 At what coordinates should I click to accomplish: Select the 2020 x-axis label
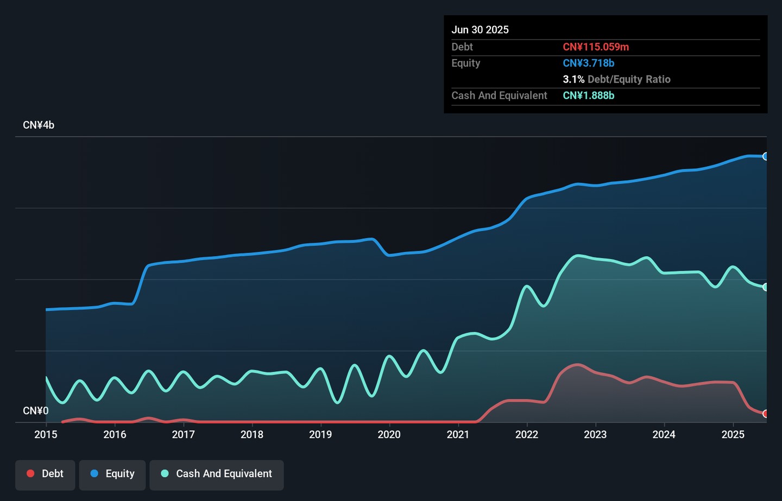click(x=389, y=434)
